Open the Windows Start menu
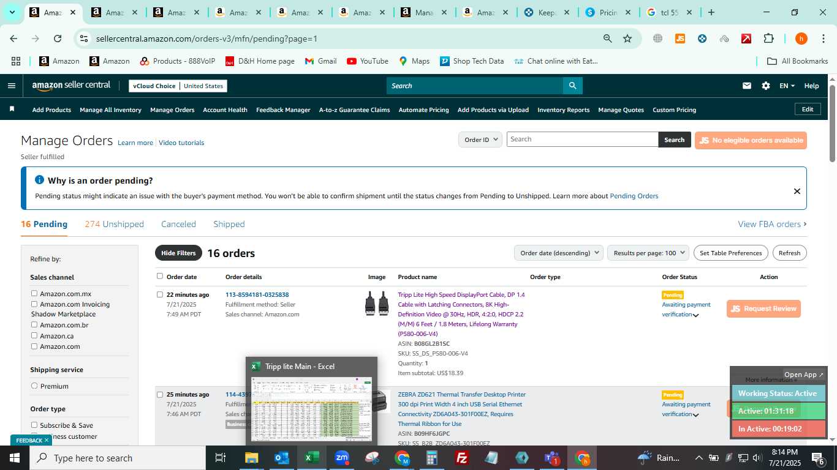Image resolution: width=837 pixels, height=470 pixels. pyautogui.click(x=15, y=458)
